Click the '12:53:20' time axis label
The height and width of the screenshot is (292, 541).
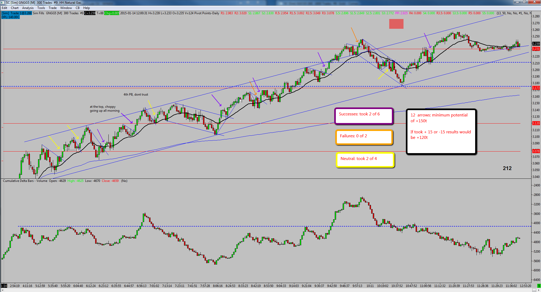(525, 286)
